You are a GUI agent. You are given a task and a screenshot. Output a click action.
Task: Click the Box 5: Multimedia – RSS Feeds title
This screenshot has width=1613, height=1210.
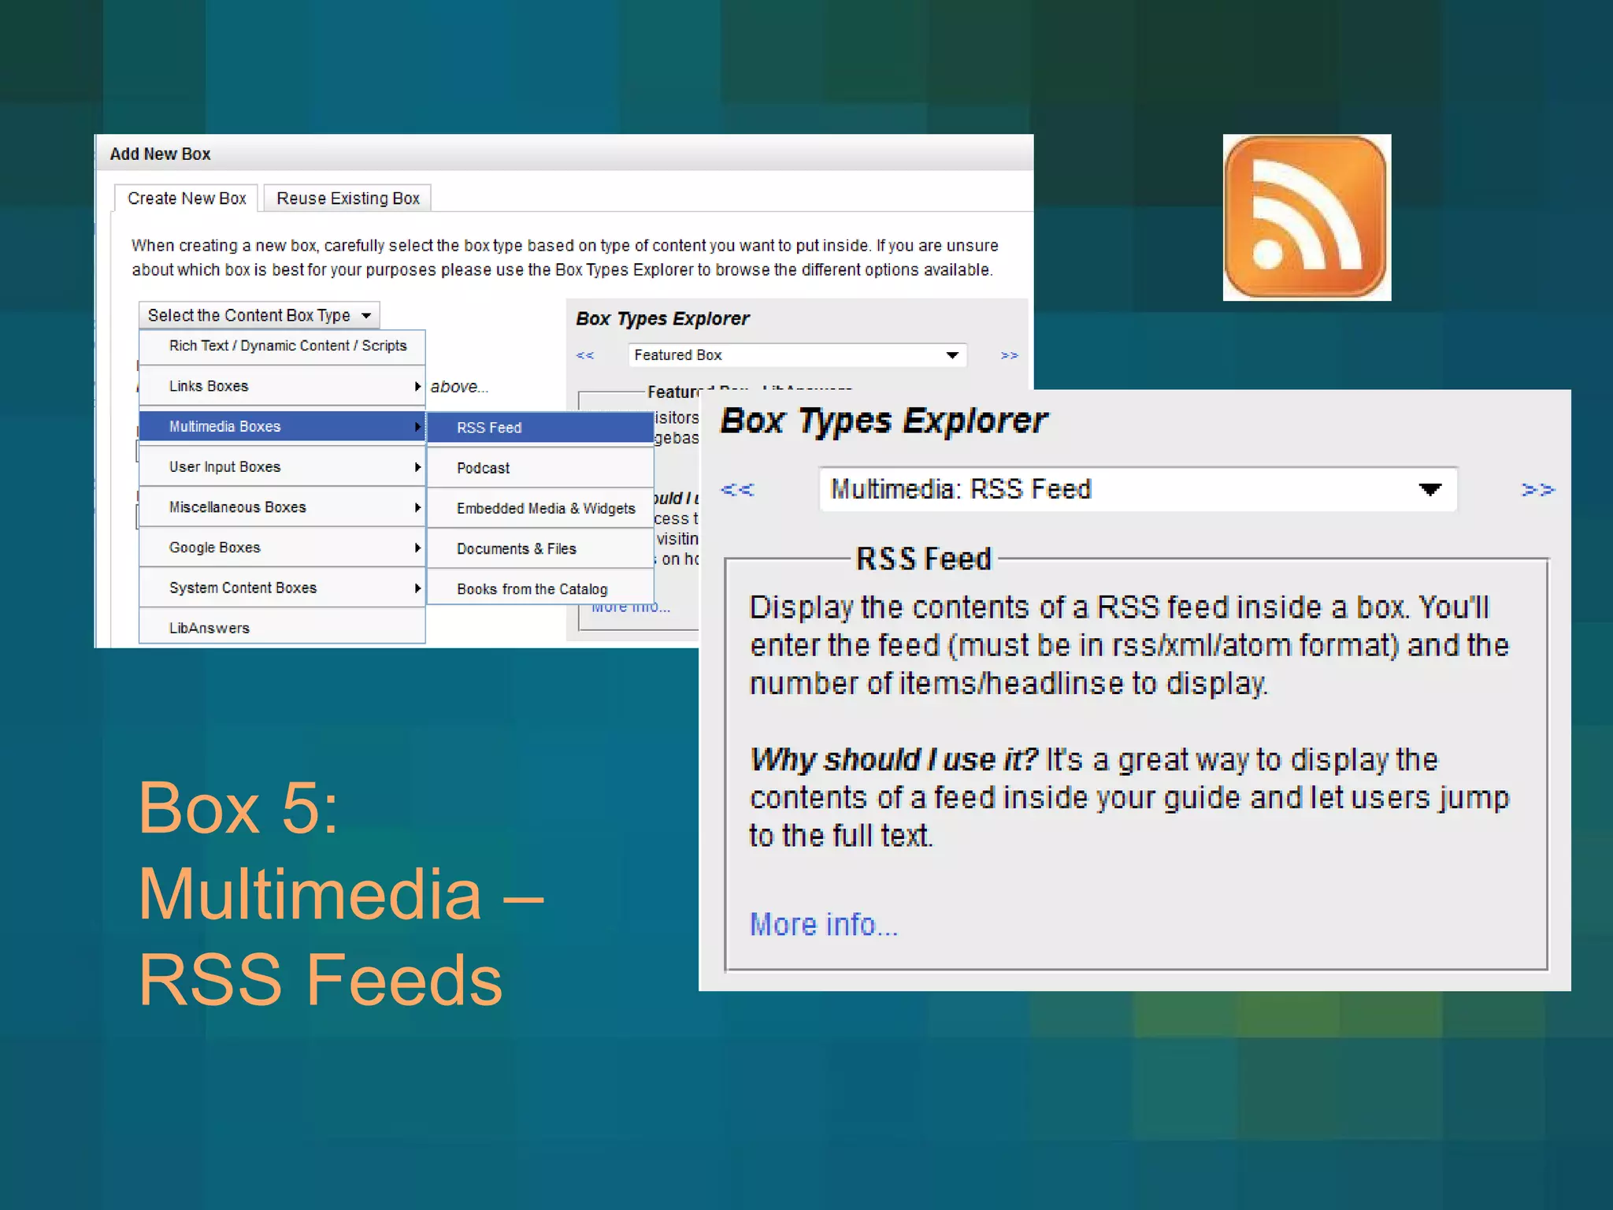(x=340, y=894)
